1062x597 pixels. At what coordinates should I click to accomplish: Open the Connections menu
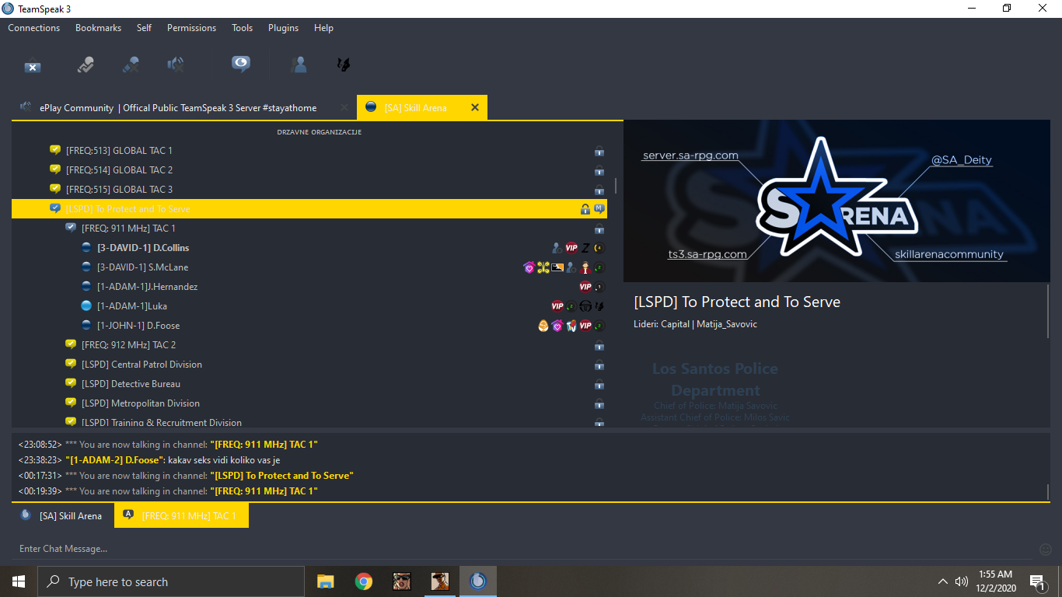coord(34,28)
